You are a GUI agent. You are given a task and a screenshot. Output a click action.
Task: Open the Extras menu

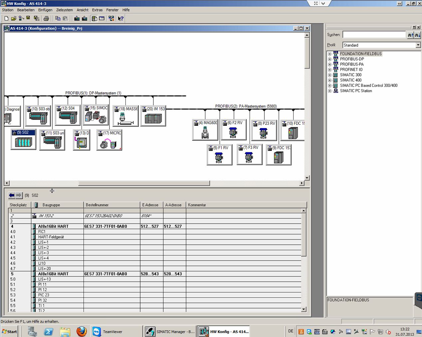pyautogui.click(x=97, y=10)
